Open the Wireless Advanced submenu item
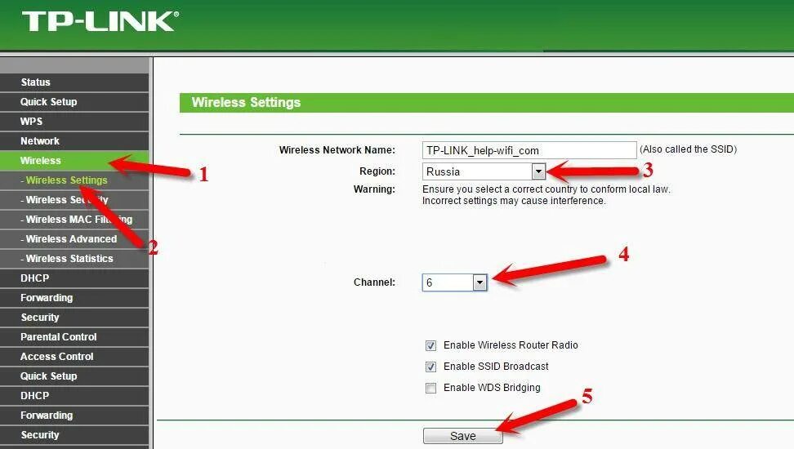 coord(74,239)
